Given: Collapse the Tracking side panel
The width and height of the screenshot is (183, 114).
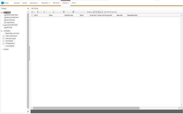Looking at the screenshot, I should [x=28, y=9].
